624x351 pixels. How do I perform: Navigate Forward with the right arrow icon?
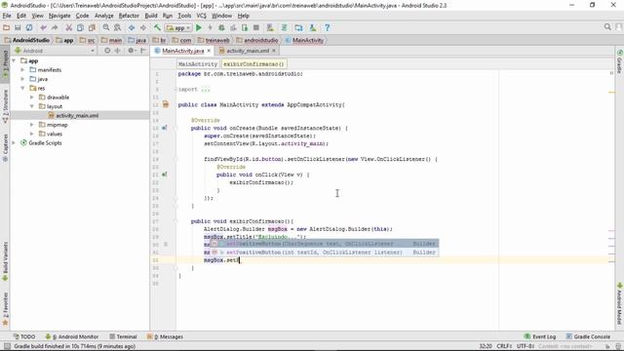pyautogui.click(x=143, y=27)
